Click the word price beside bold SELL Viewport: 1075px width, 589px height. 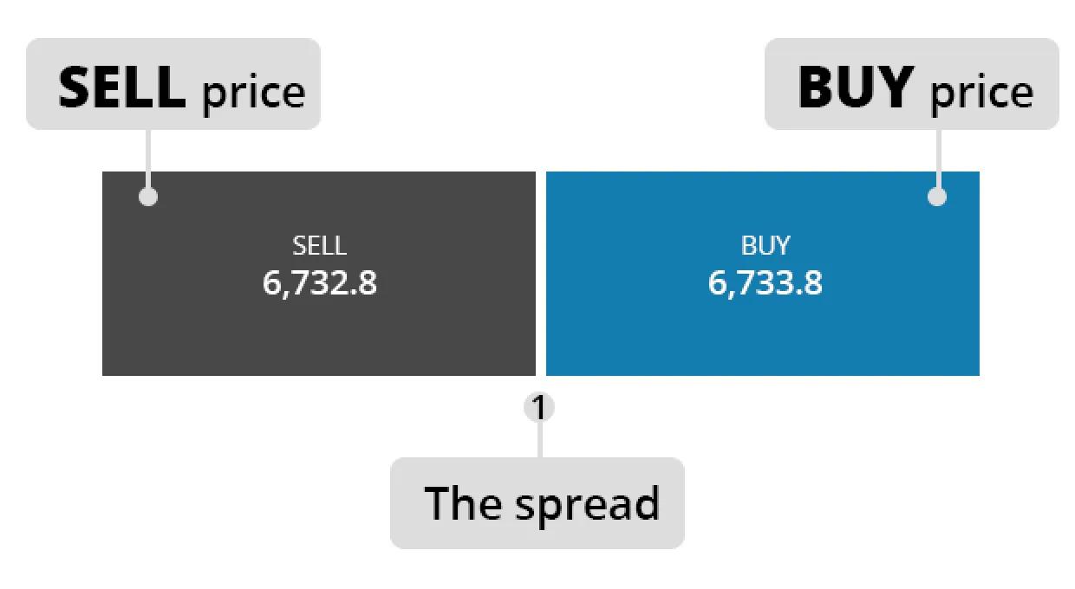point(254,94)
